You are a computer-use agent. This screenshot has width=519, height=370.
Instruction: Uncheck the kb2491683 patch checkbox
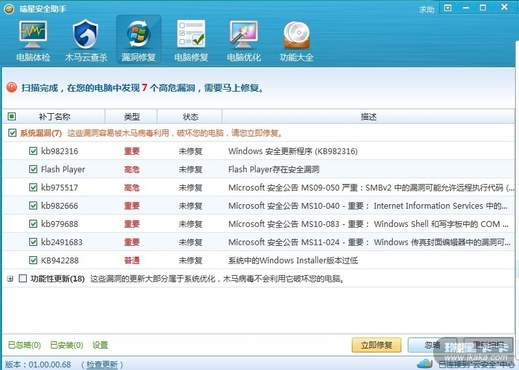(x=33, y=242)
